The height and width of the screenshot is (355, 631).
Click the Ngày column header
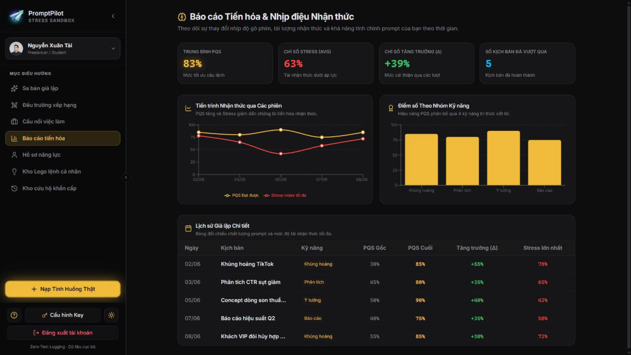tap(191, 248)
